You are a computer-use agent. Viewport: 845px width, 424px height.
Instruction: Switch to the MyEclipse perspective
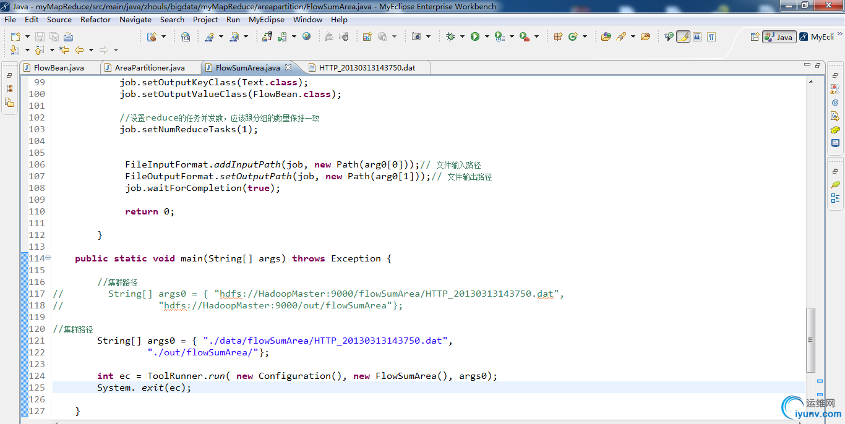(817, 37)
